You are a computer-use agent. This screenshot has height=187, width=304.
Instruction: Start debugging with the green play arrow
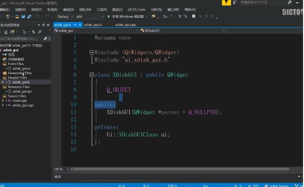point(109,16)
